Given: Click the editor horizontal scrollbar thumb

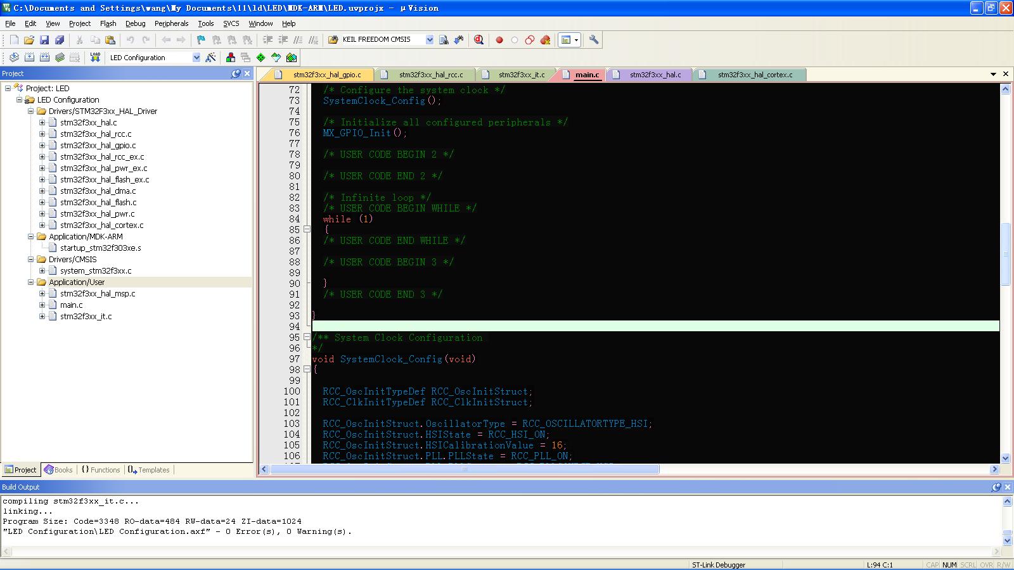Looking at the screenshot, I should [x=465, y=469].
